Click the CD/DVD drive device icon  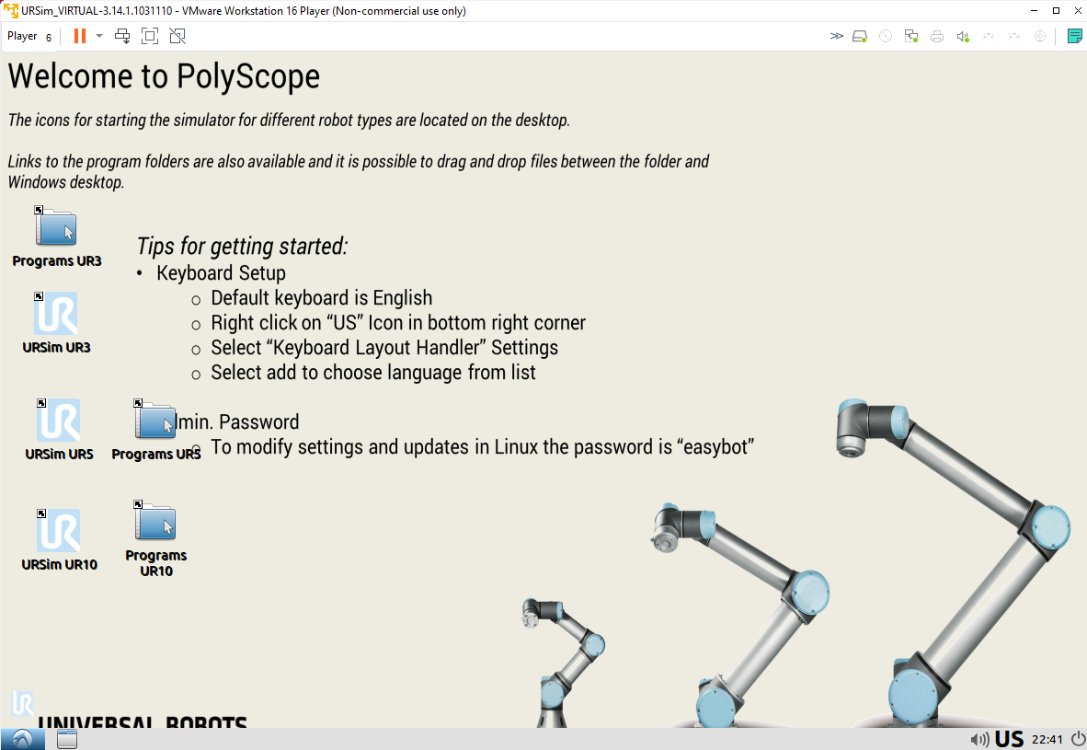[x=886, y=36]
